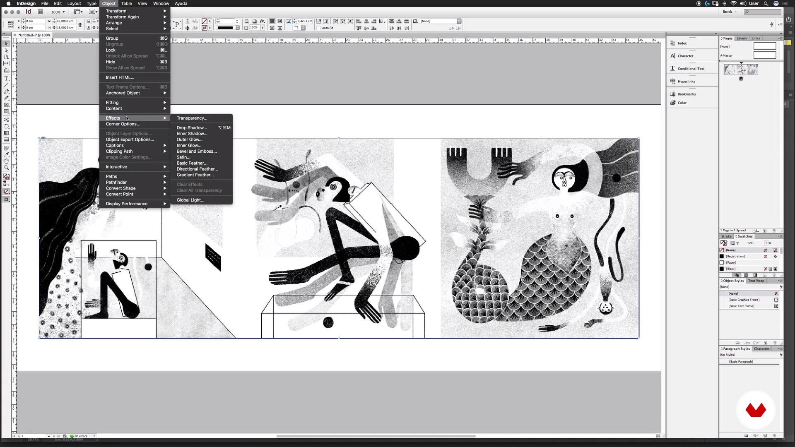This screenshot has width=795, height=447.
Task: Toggle constrain proportions link for width and height
Action: (x=80, y=25)
